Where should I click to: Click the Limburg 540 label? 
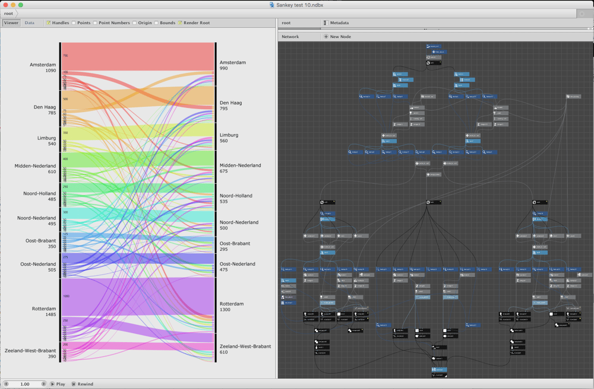click(46, 141)
